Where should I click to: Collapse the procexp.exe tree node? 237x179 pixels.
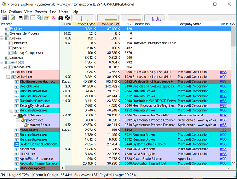click(x=18, y=120)
